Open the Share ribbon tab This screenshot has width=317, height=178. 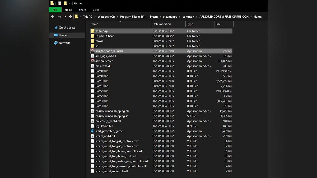[82, 10]
